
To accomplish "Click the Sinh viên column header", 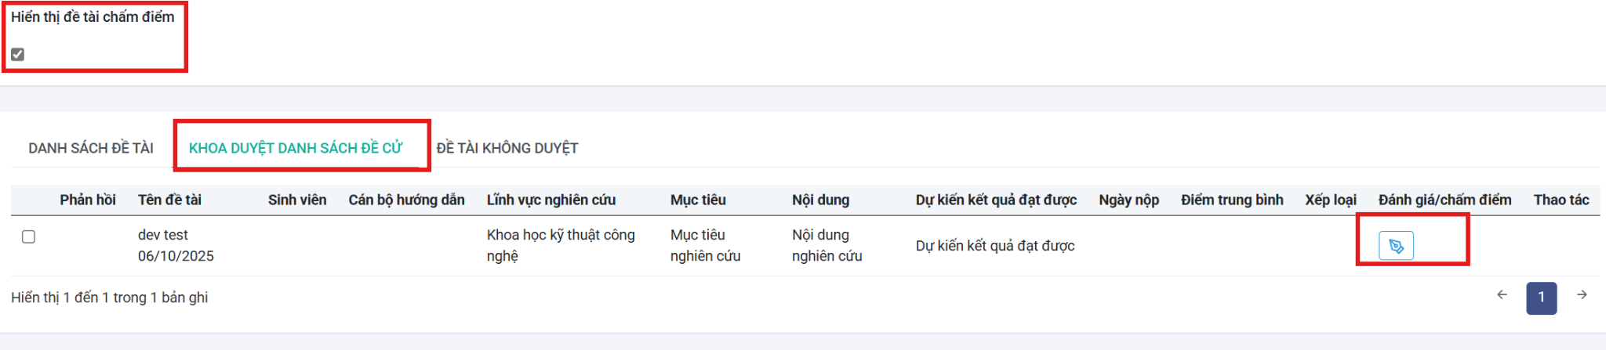I will click(x=297, y=200).
